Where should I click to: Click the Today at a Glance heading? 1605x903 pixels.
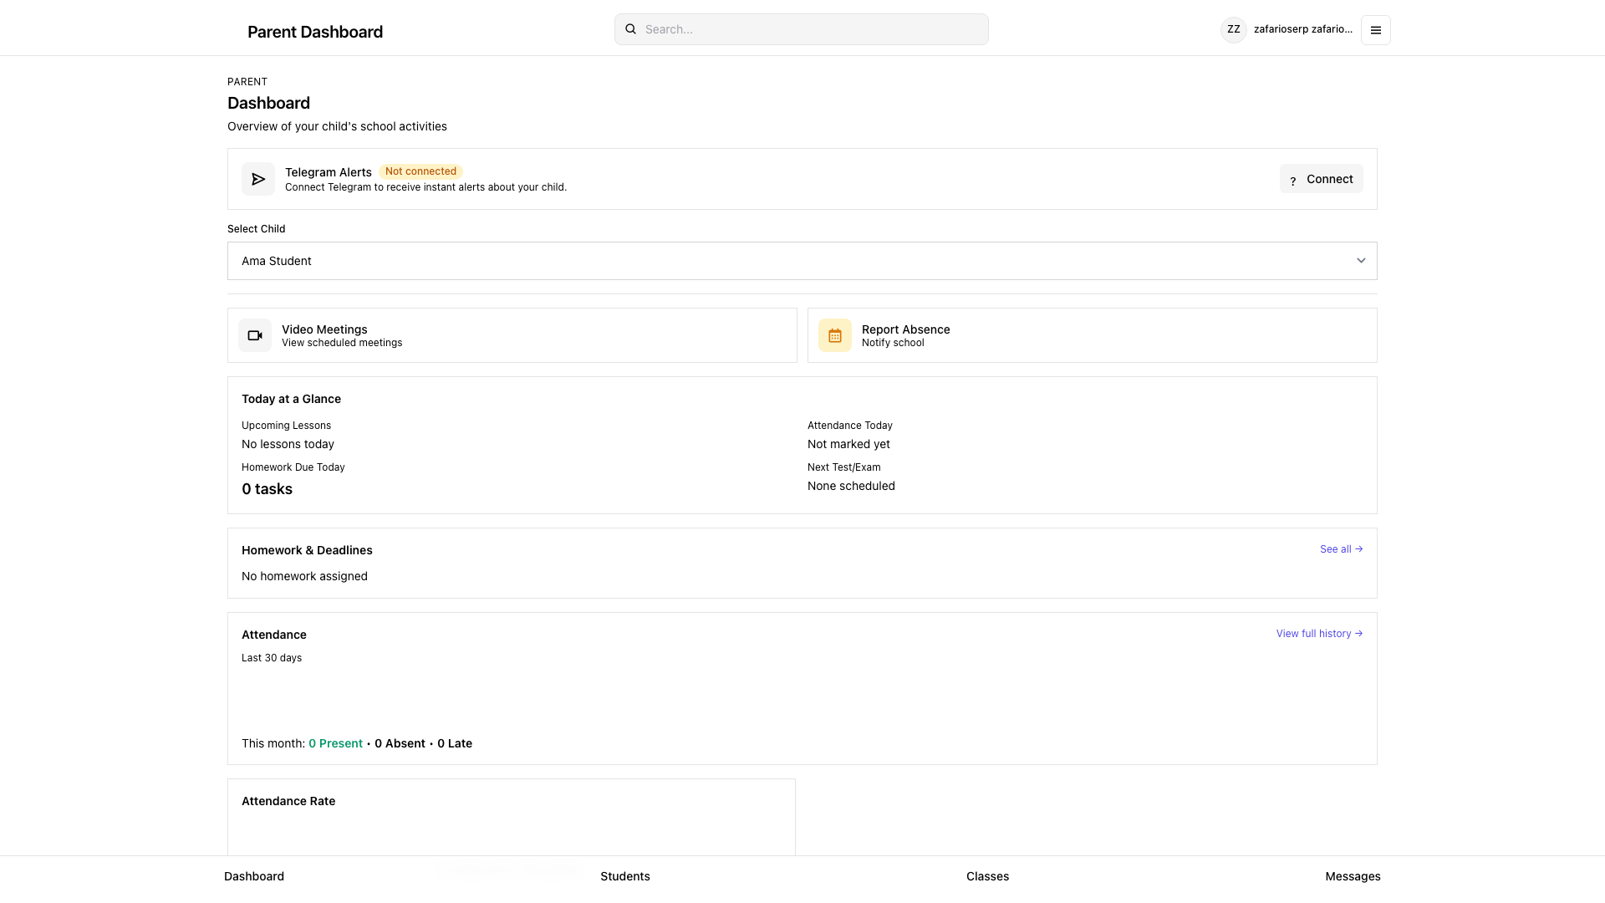tap(291, 399)
